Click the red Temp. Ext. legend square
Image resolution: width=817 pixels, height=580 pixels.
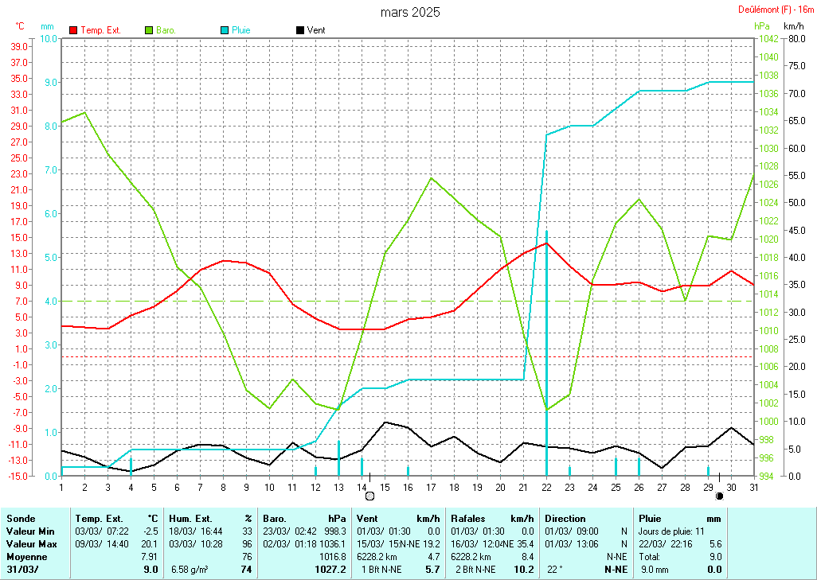click(x=74, y=30)
